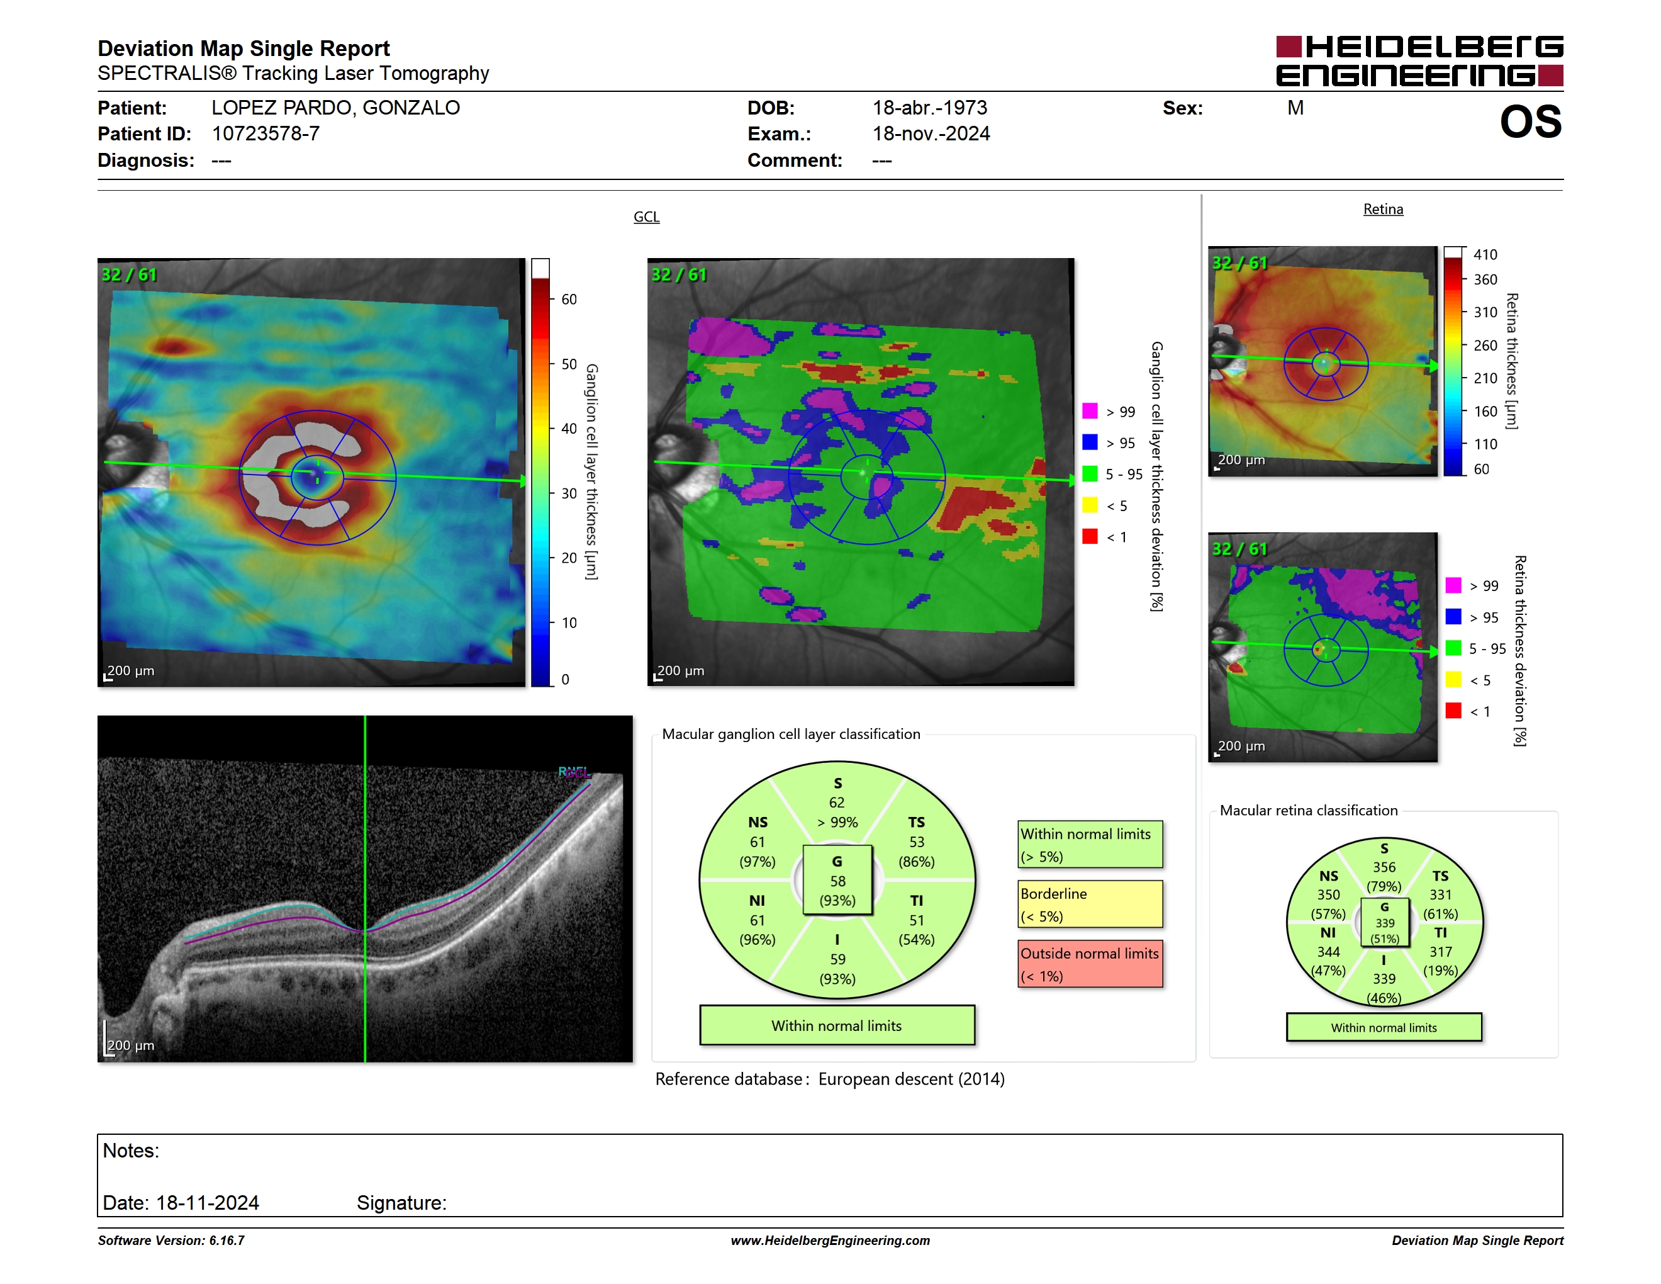Click the GCL sector NI value 61 (96%)

[758, 930]
